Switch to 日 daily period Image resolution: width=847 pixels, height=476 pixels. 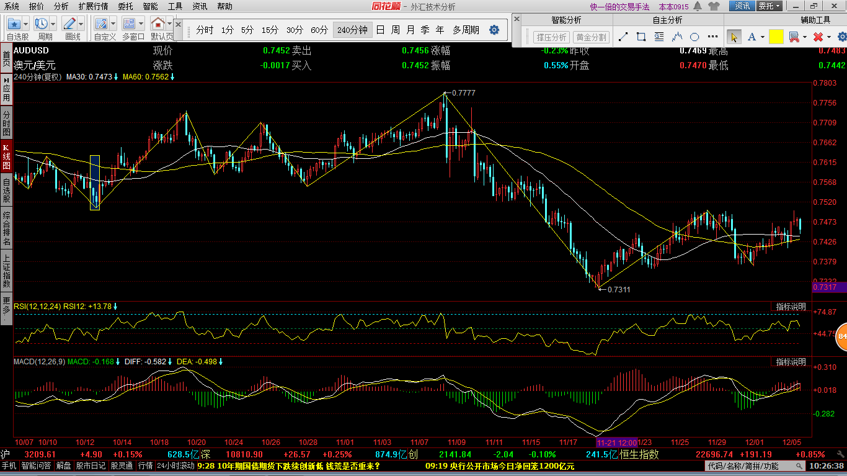[380, 30]
